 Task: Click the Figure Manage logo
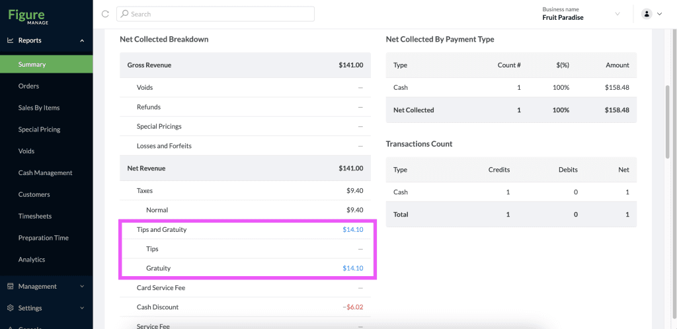[x=28, y=17]
